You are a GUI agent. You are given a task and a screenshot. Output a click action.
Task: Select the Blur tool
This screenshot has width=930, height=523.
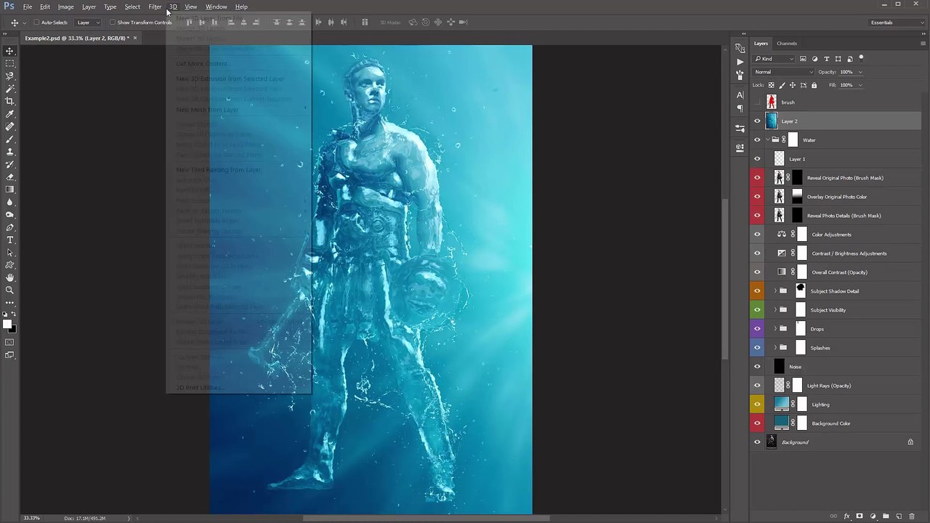10,202
